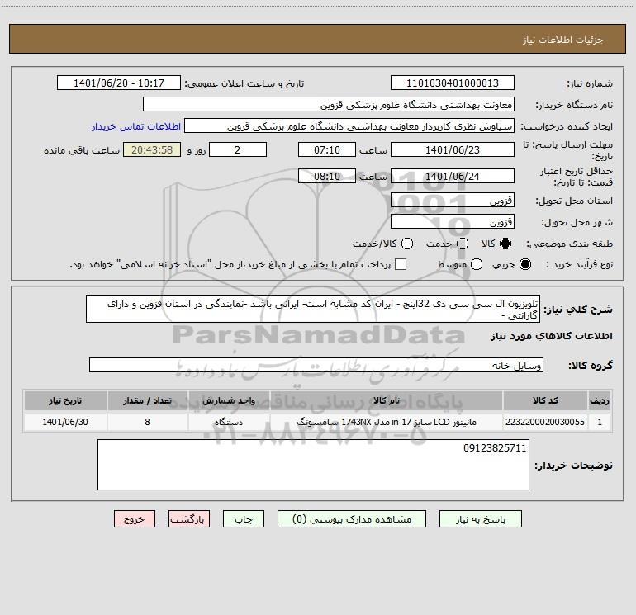Click the خروج exit button
Screen dimensions: 636x615
135,519
